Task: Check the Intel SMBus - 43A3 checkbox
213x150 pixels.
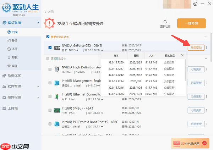Action: click(x=50, y=110)
